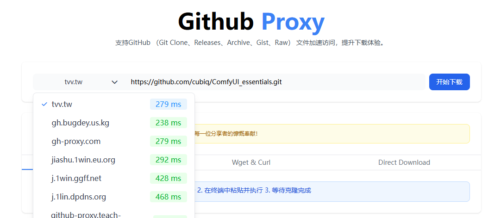488x218 pixels.
Task: Click the 279 ms badge for gh-proxy.com
Action: (x=169, y=141)
